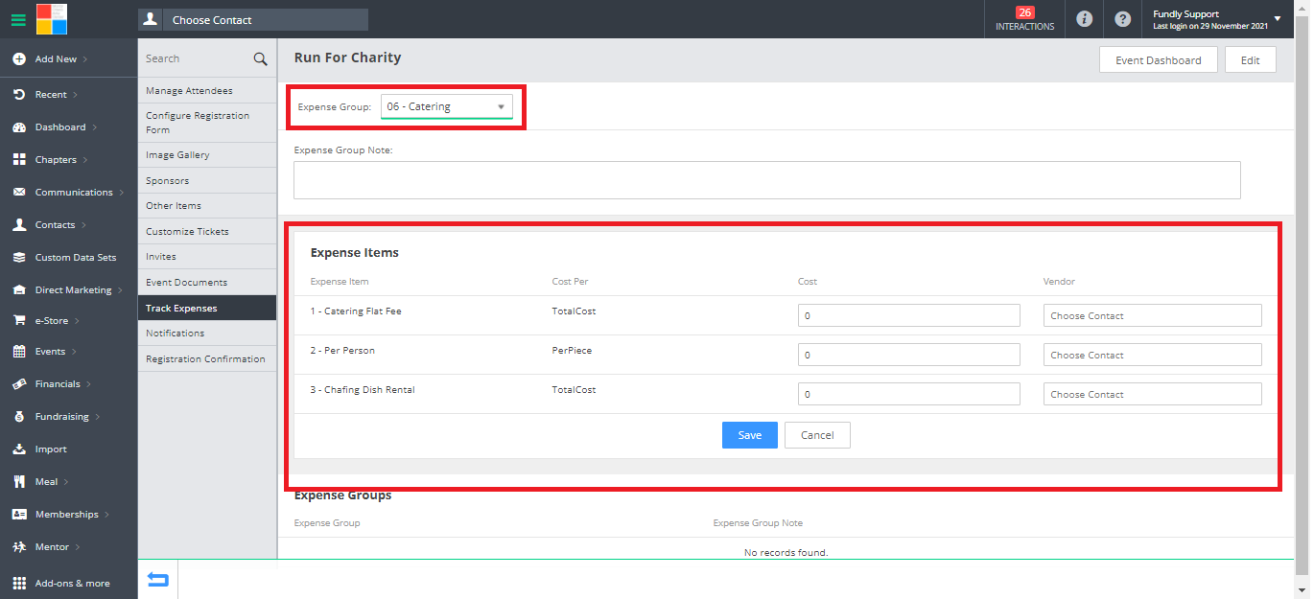Click the Direct Marketing icon

click(19, 290)
